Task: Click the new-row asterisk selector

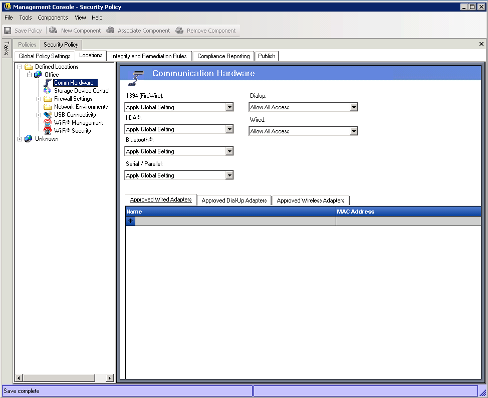Action: tap(130, 221)
